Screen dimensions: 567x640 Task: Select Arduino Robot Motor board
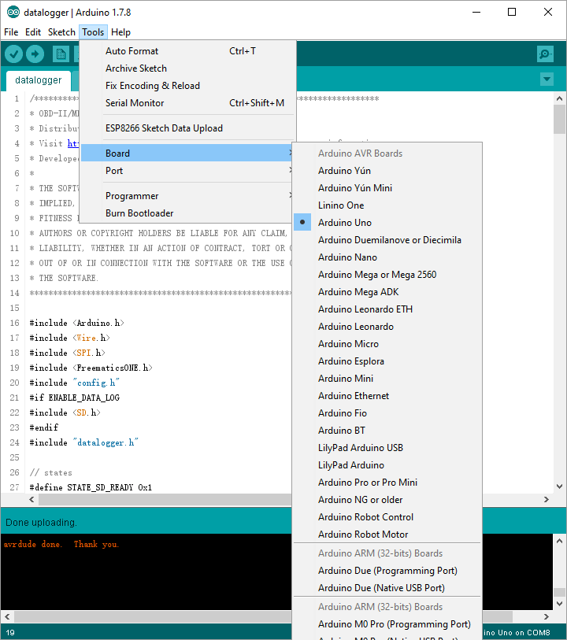[387, 535]
